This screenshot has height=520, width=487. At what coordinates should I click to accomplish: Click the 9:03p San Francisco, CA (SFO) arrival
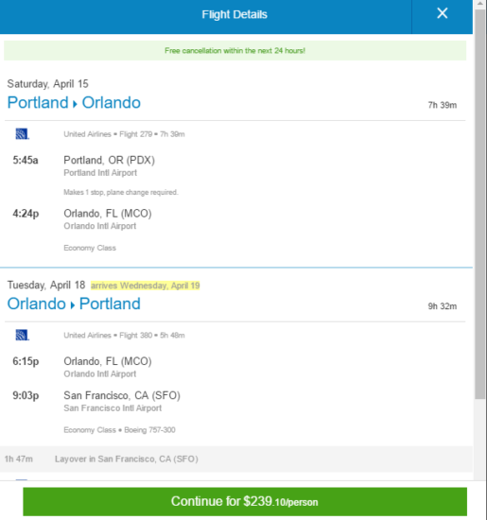tap(96, 395)
